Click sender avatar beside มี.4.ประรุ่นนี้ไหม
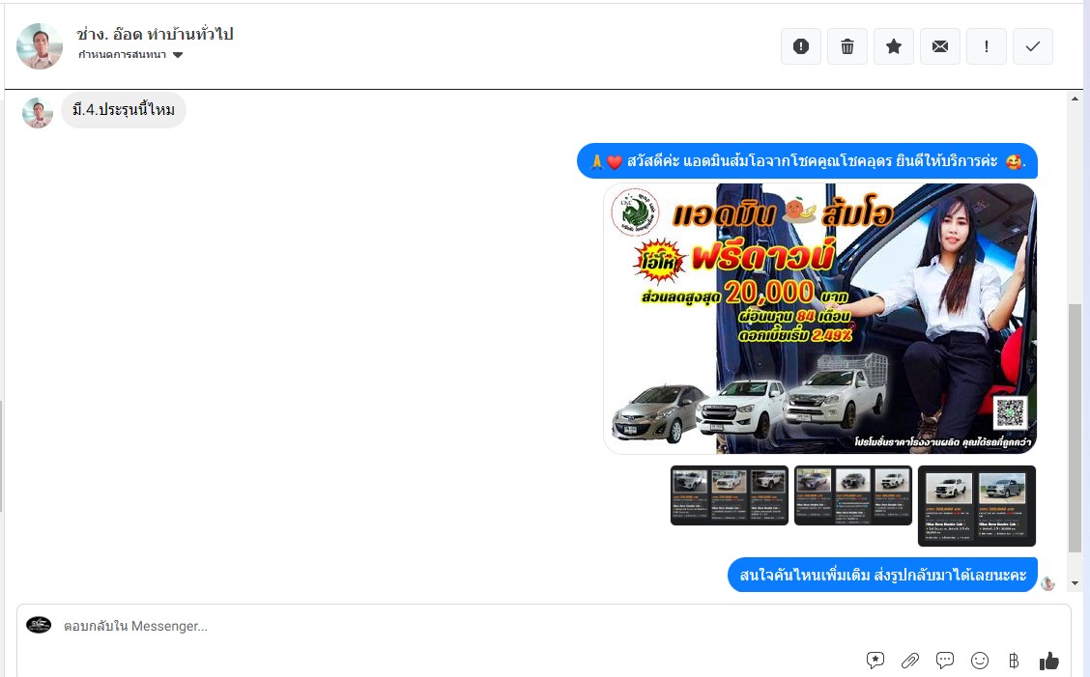Screen dimensions: 1090x677 coord(38,113)
